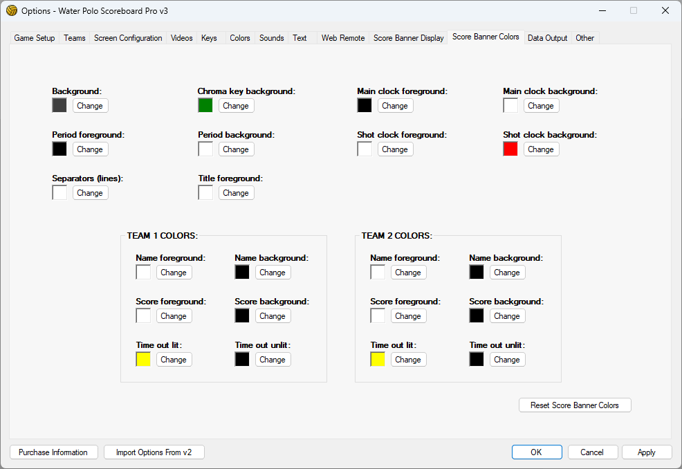Click the Purchase Information button
Image resolution: width=682 pixels, height=469 pixels.
53,452
